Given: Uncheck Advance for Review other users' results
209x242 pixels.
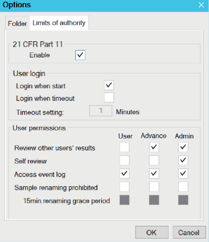Looking at the screenshot, I should pos(154,147).
